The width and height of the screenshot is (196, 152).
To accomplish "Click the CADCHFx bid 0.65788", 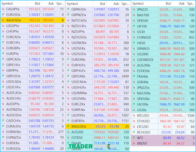I will click(x=34, y=121).
